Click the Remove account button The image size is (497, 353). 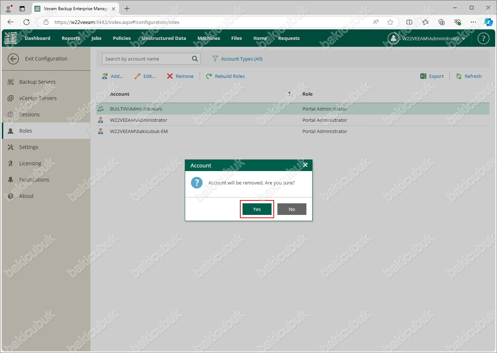coord(180,76)
